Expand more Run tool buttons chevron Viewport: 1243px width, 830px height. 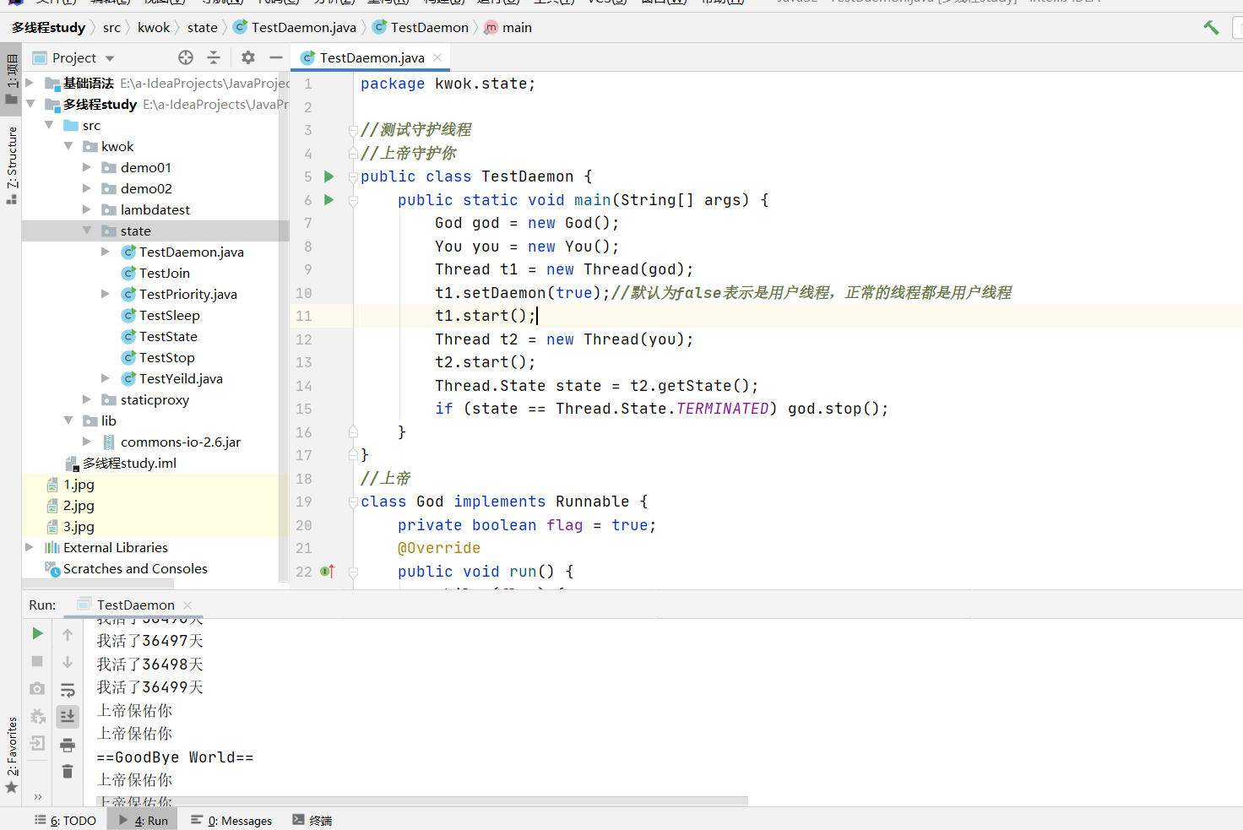(37, 796)
